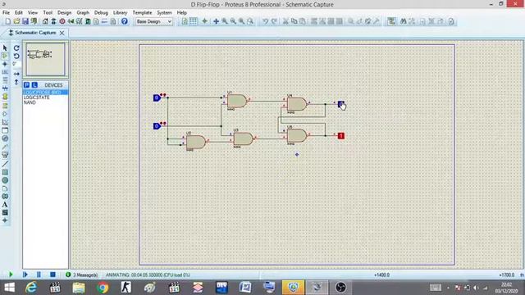Screen dimensions: 525x295
Task: Select the Subcircuit Mode tool
Action: (5, 97)
